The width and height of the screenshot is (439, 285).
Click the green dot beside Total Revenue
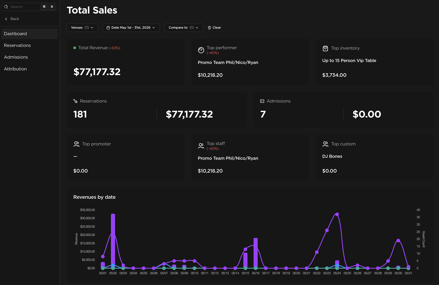tap(75, 48)
